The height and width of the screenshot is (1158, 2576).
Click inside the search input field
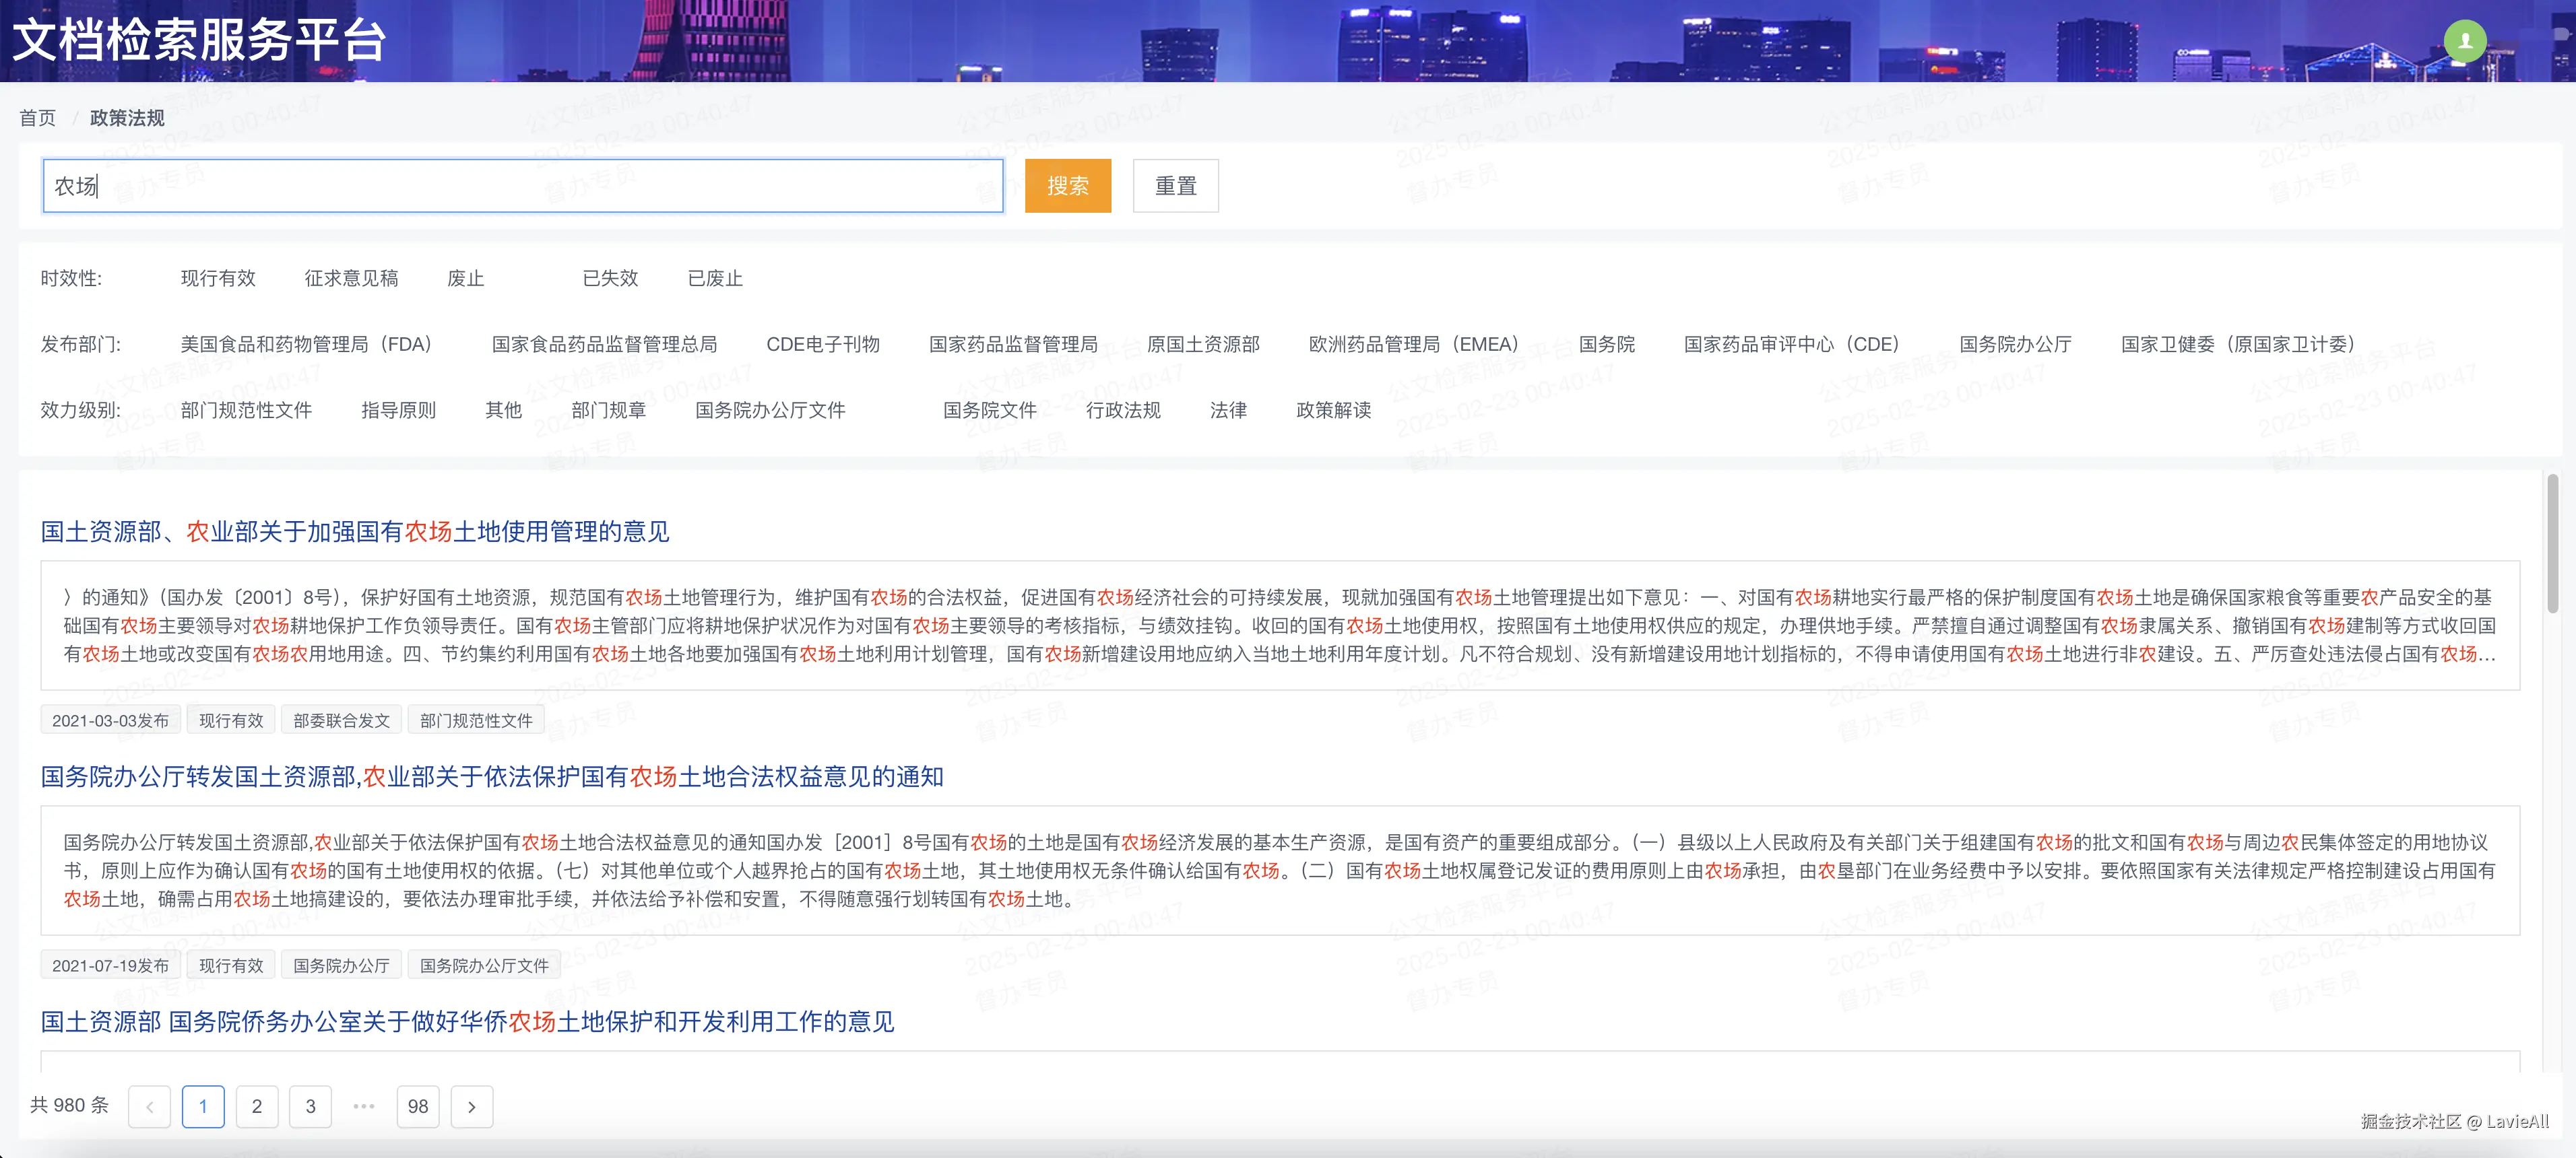tap(520, 185)
